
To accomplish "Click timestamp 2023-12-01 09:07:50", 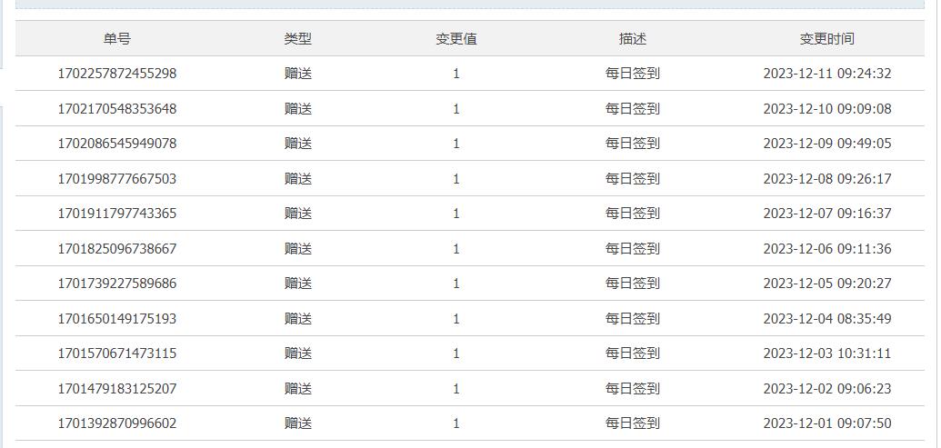I will click(x=827, y=423).
